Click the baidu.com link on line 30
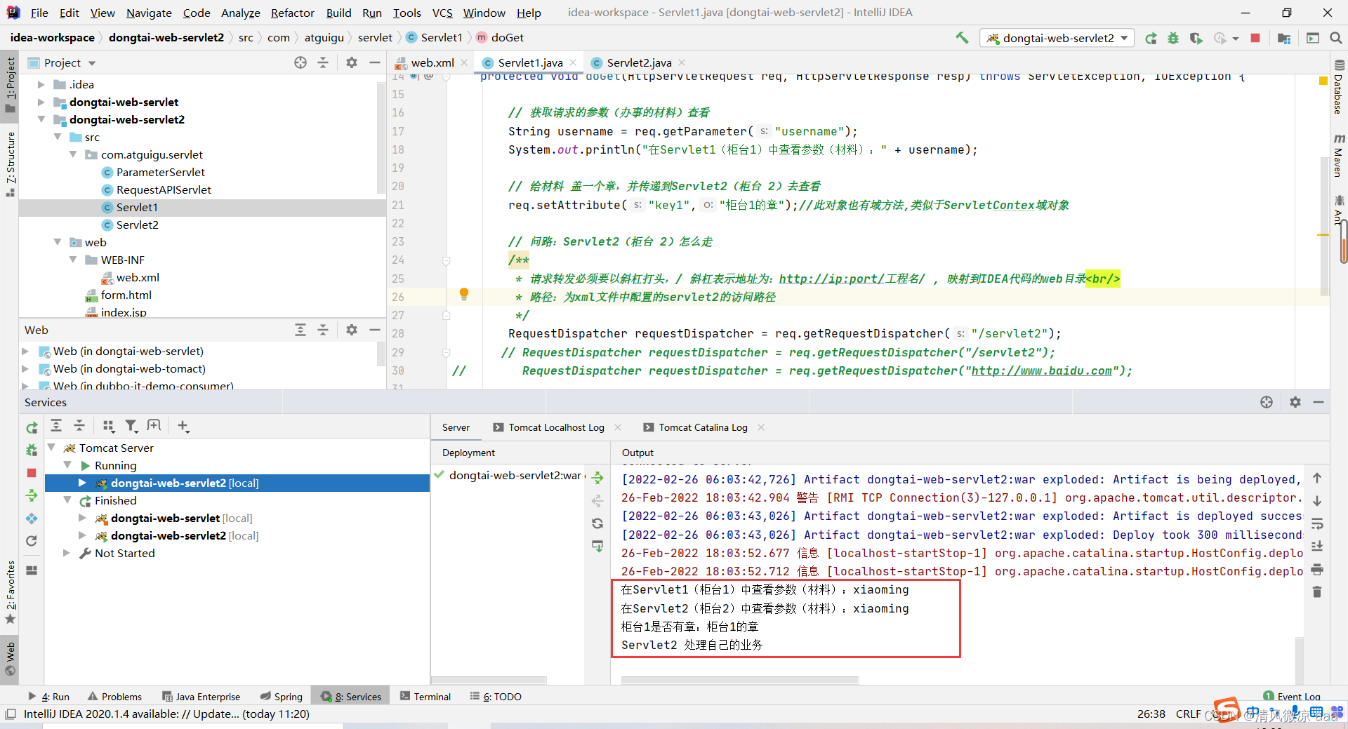 1042,370
